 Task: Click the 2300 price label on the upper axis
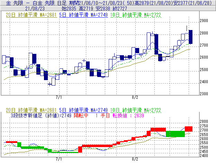pyautogui.click(x=204, y=94)
